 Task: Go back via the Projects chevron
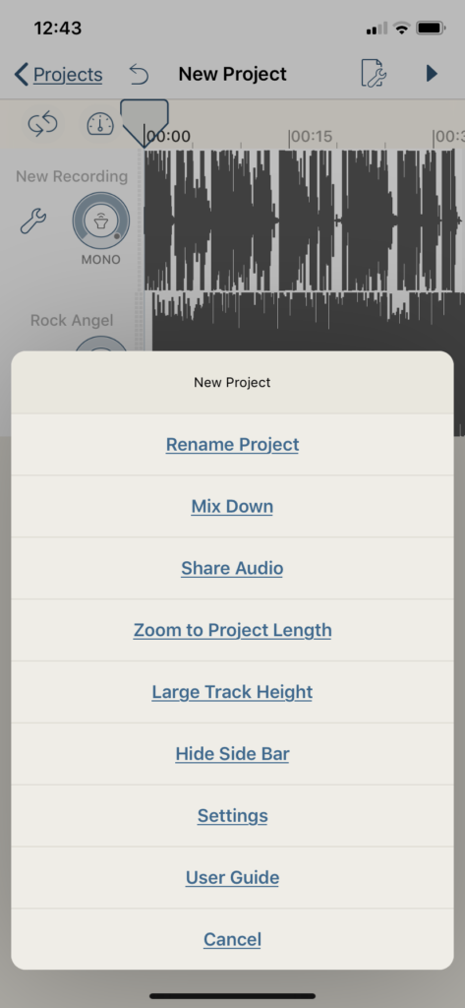(x=58, y=75)
